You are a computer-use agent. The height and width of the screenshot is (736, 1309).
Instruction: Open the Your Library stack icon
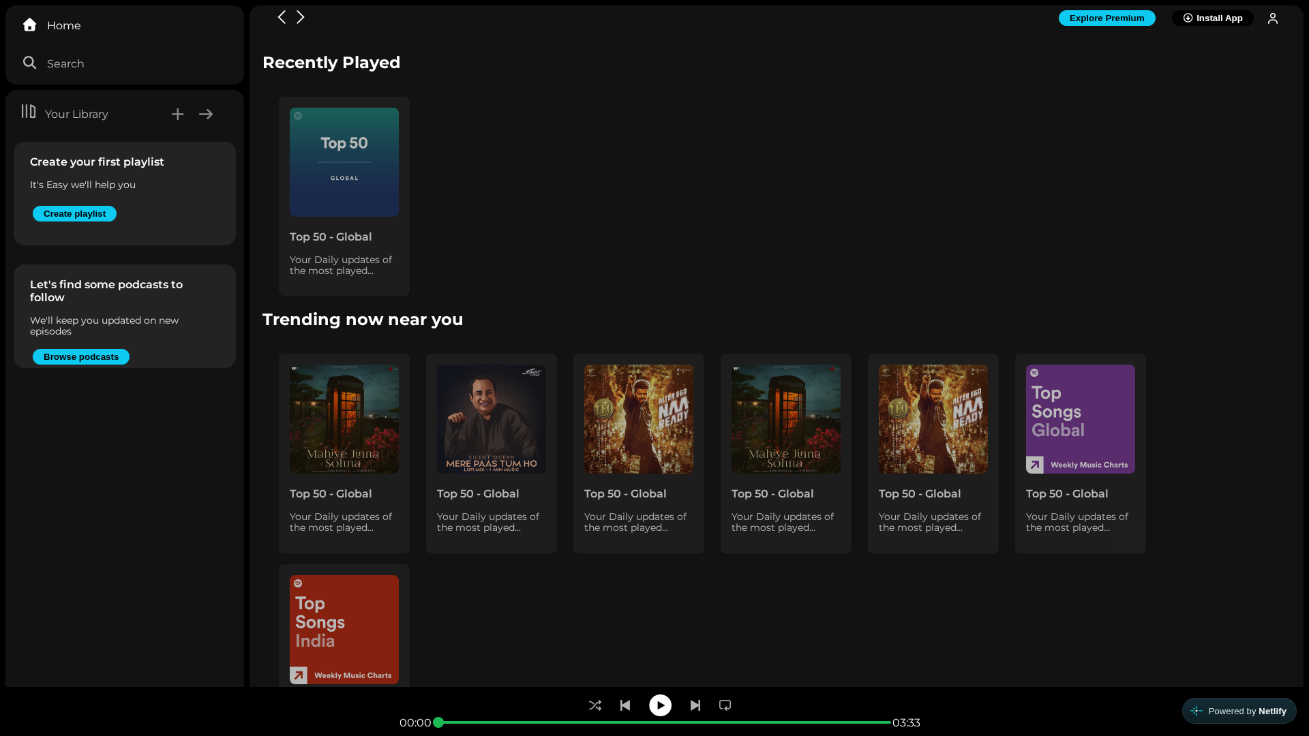28,111
